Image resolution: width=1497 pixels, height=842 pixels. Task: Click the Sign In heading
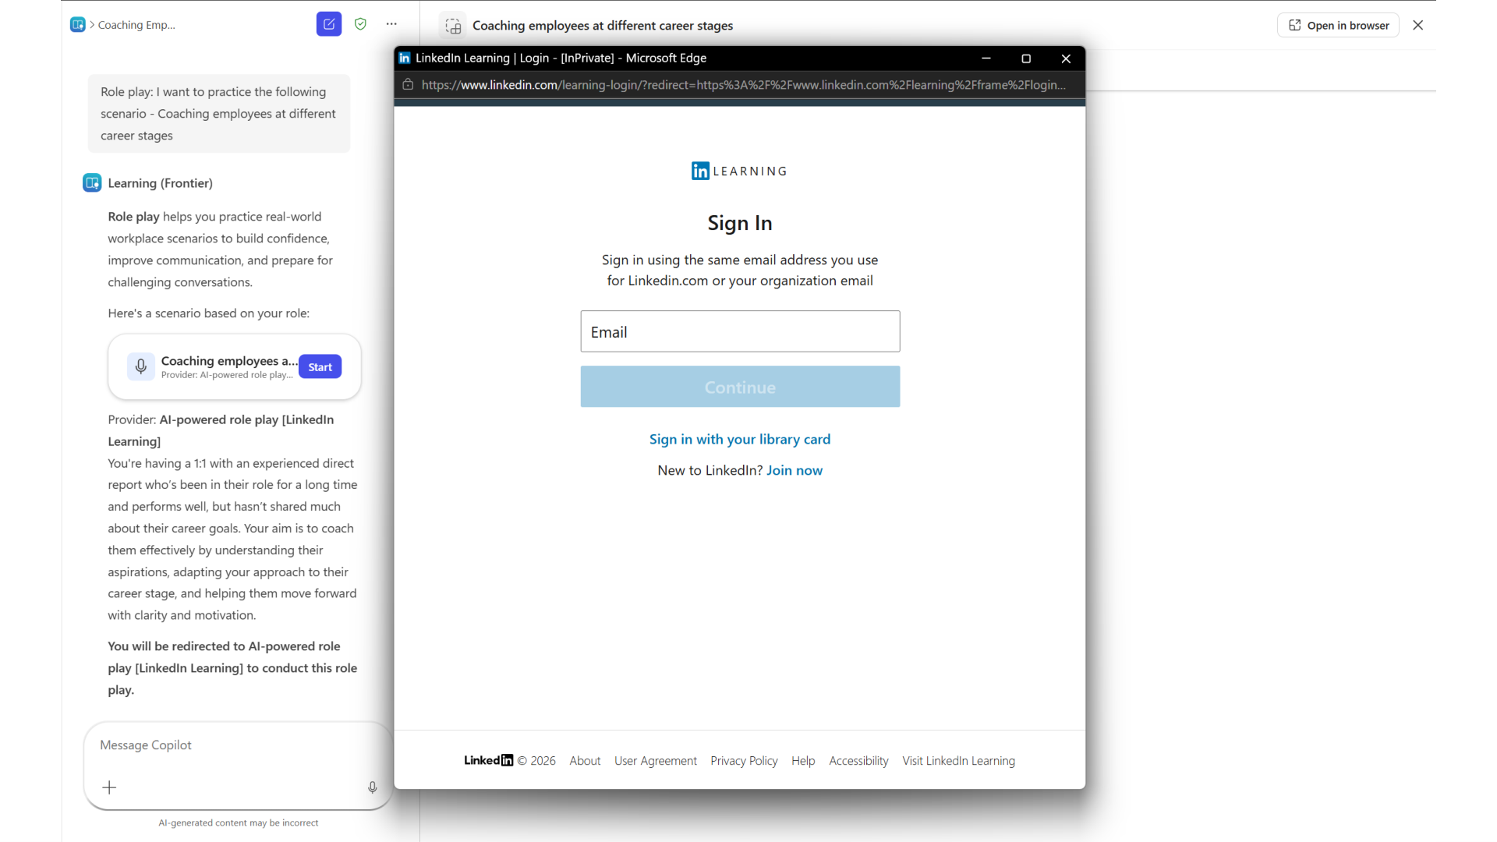[x=740, y=223]
